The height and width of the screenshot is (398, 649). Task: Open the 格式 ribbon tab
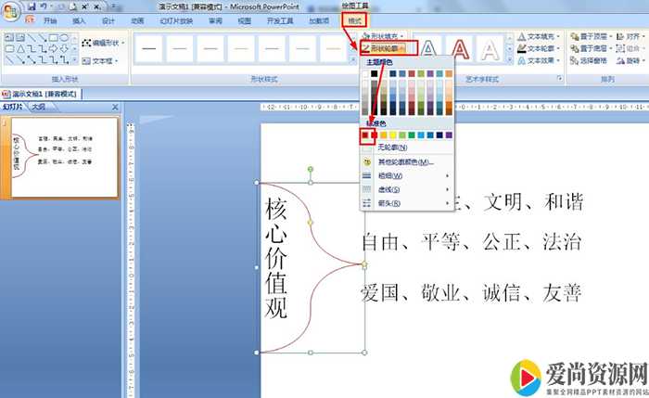(x=353, y=19)
